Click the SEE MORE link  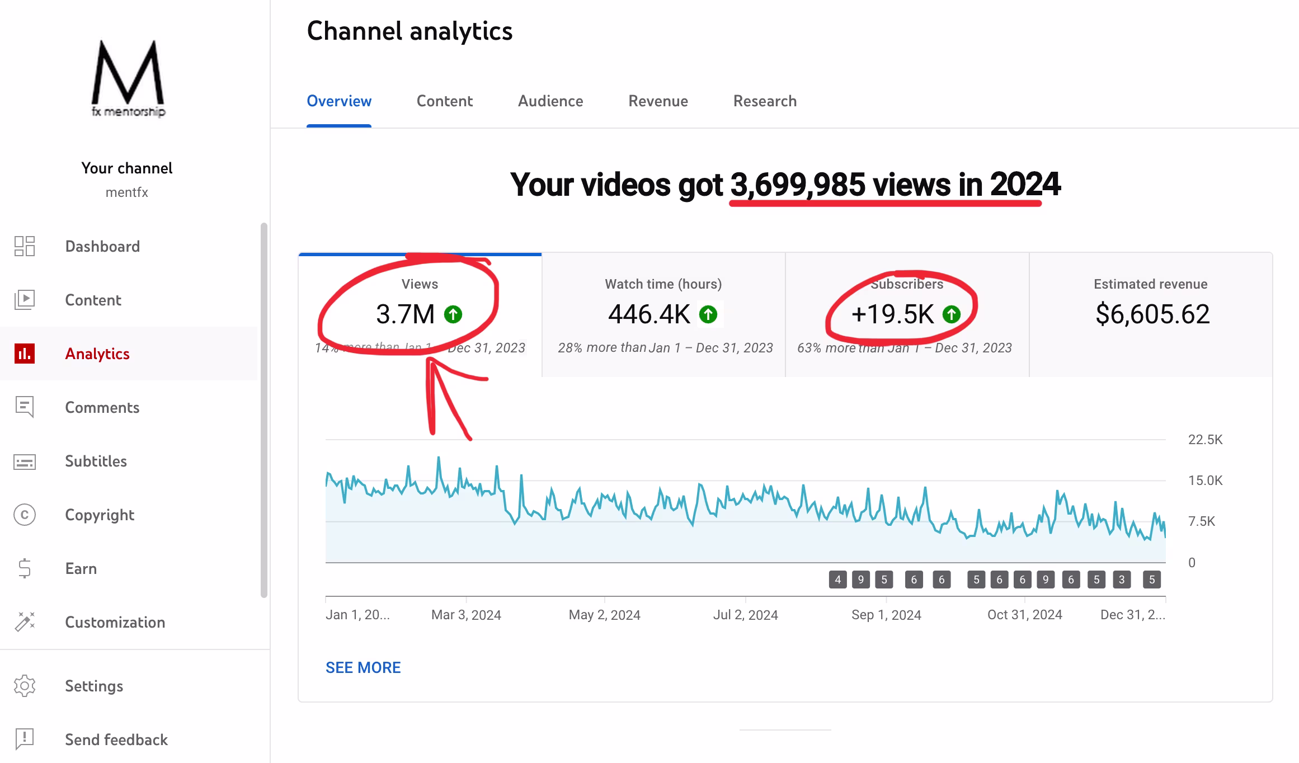click(x=363, y=667)
